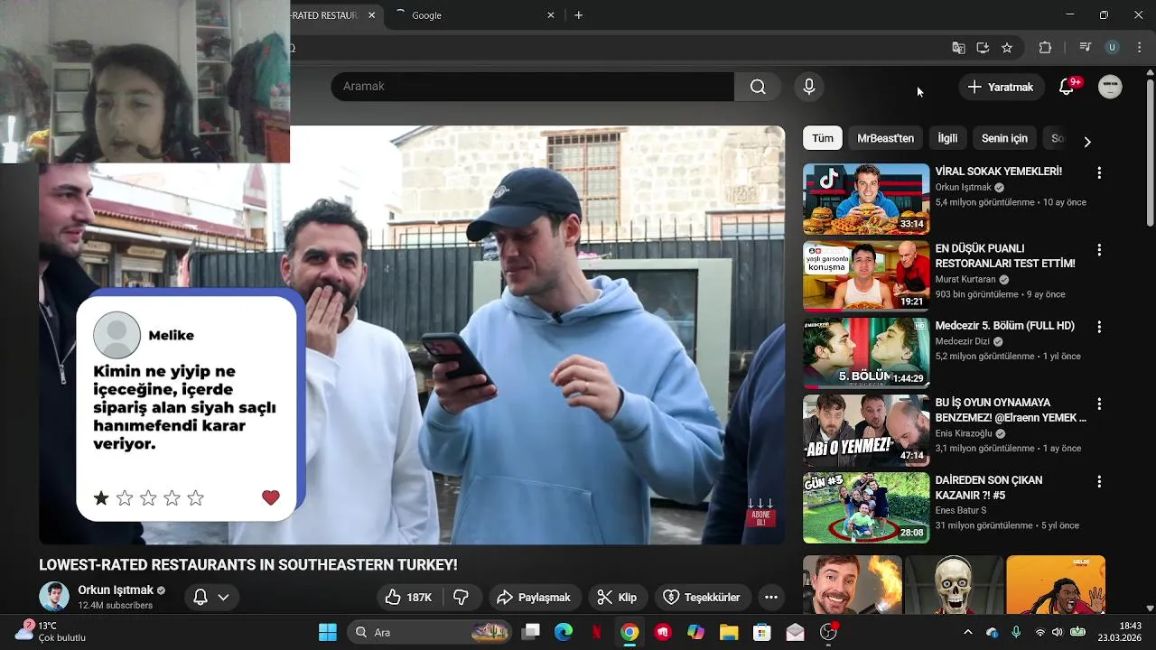Show hidden system tray icons chevron
The image size is (1156, 650).
point(968,632)
